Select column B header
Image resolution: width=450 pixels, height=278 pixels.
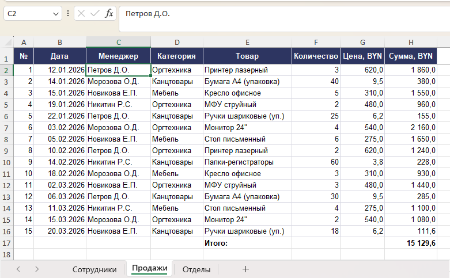60,43
